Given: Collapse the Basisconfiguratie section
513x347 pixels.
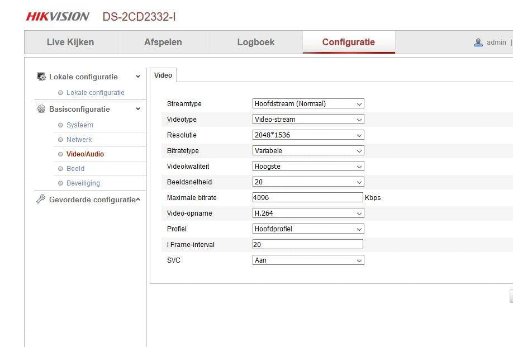Looking at the screenshot, I should click(138, 109).
